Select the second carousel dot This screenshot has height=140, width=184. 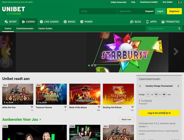point(92,65)
